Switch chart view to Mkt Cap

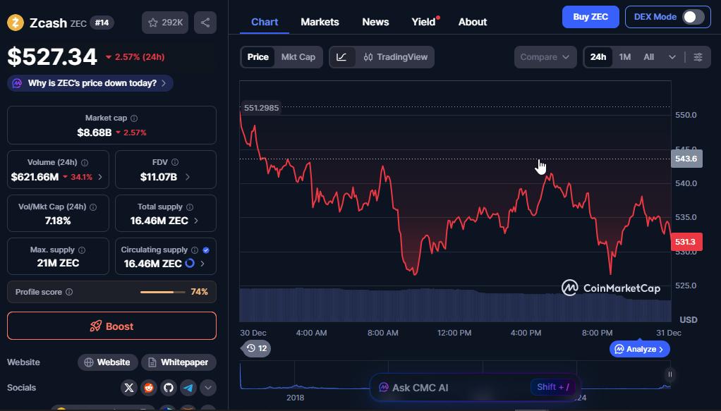tap(298, 57)
